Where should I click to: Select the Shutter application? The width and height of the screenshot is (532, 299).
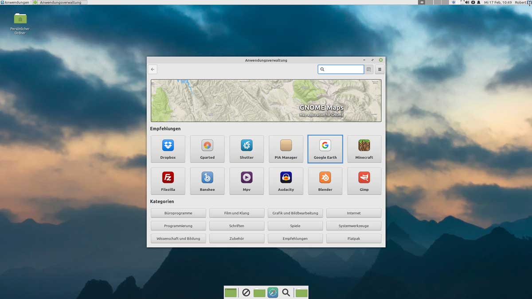246,149
